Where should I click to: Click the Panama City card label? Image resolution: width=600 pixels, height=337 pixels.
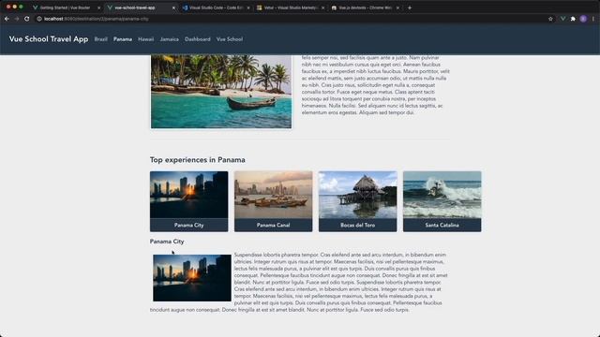point(189,225)
